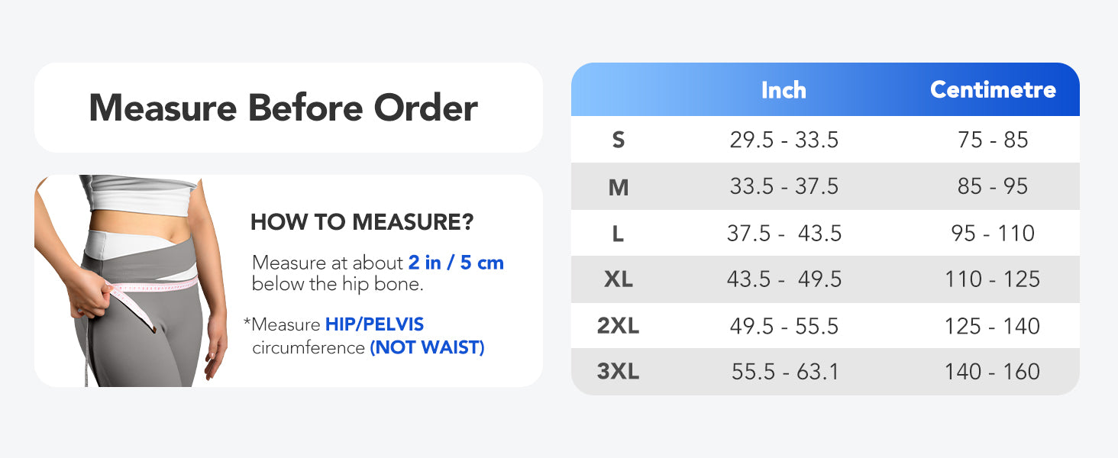Screen dimensions: 1118x458
Task: Select the 2XL size row label
Action: coord(619,326)
